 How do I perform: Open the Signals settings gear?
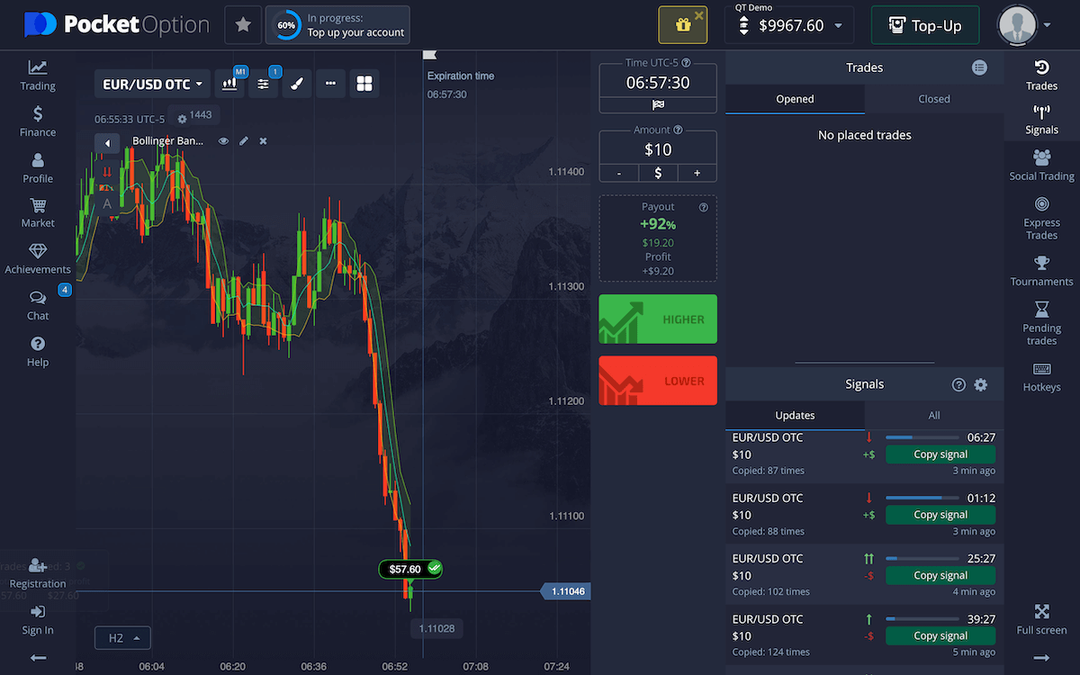tap(980, 383)
